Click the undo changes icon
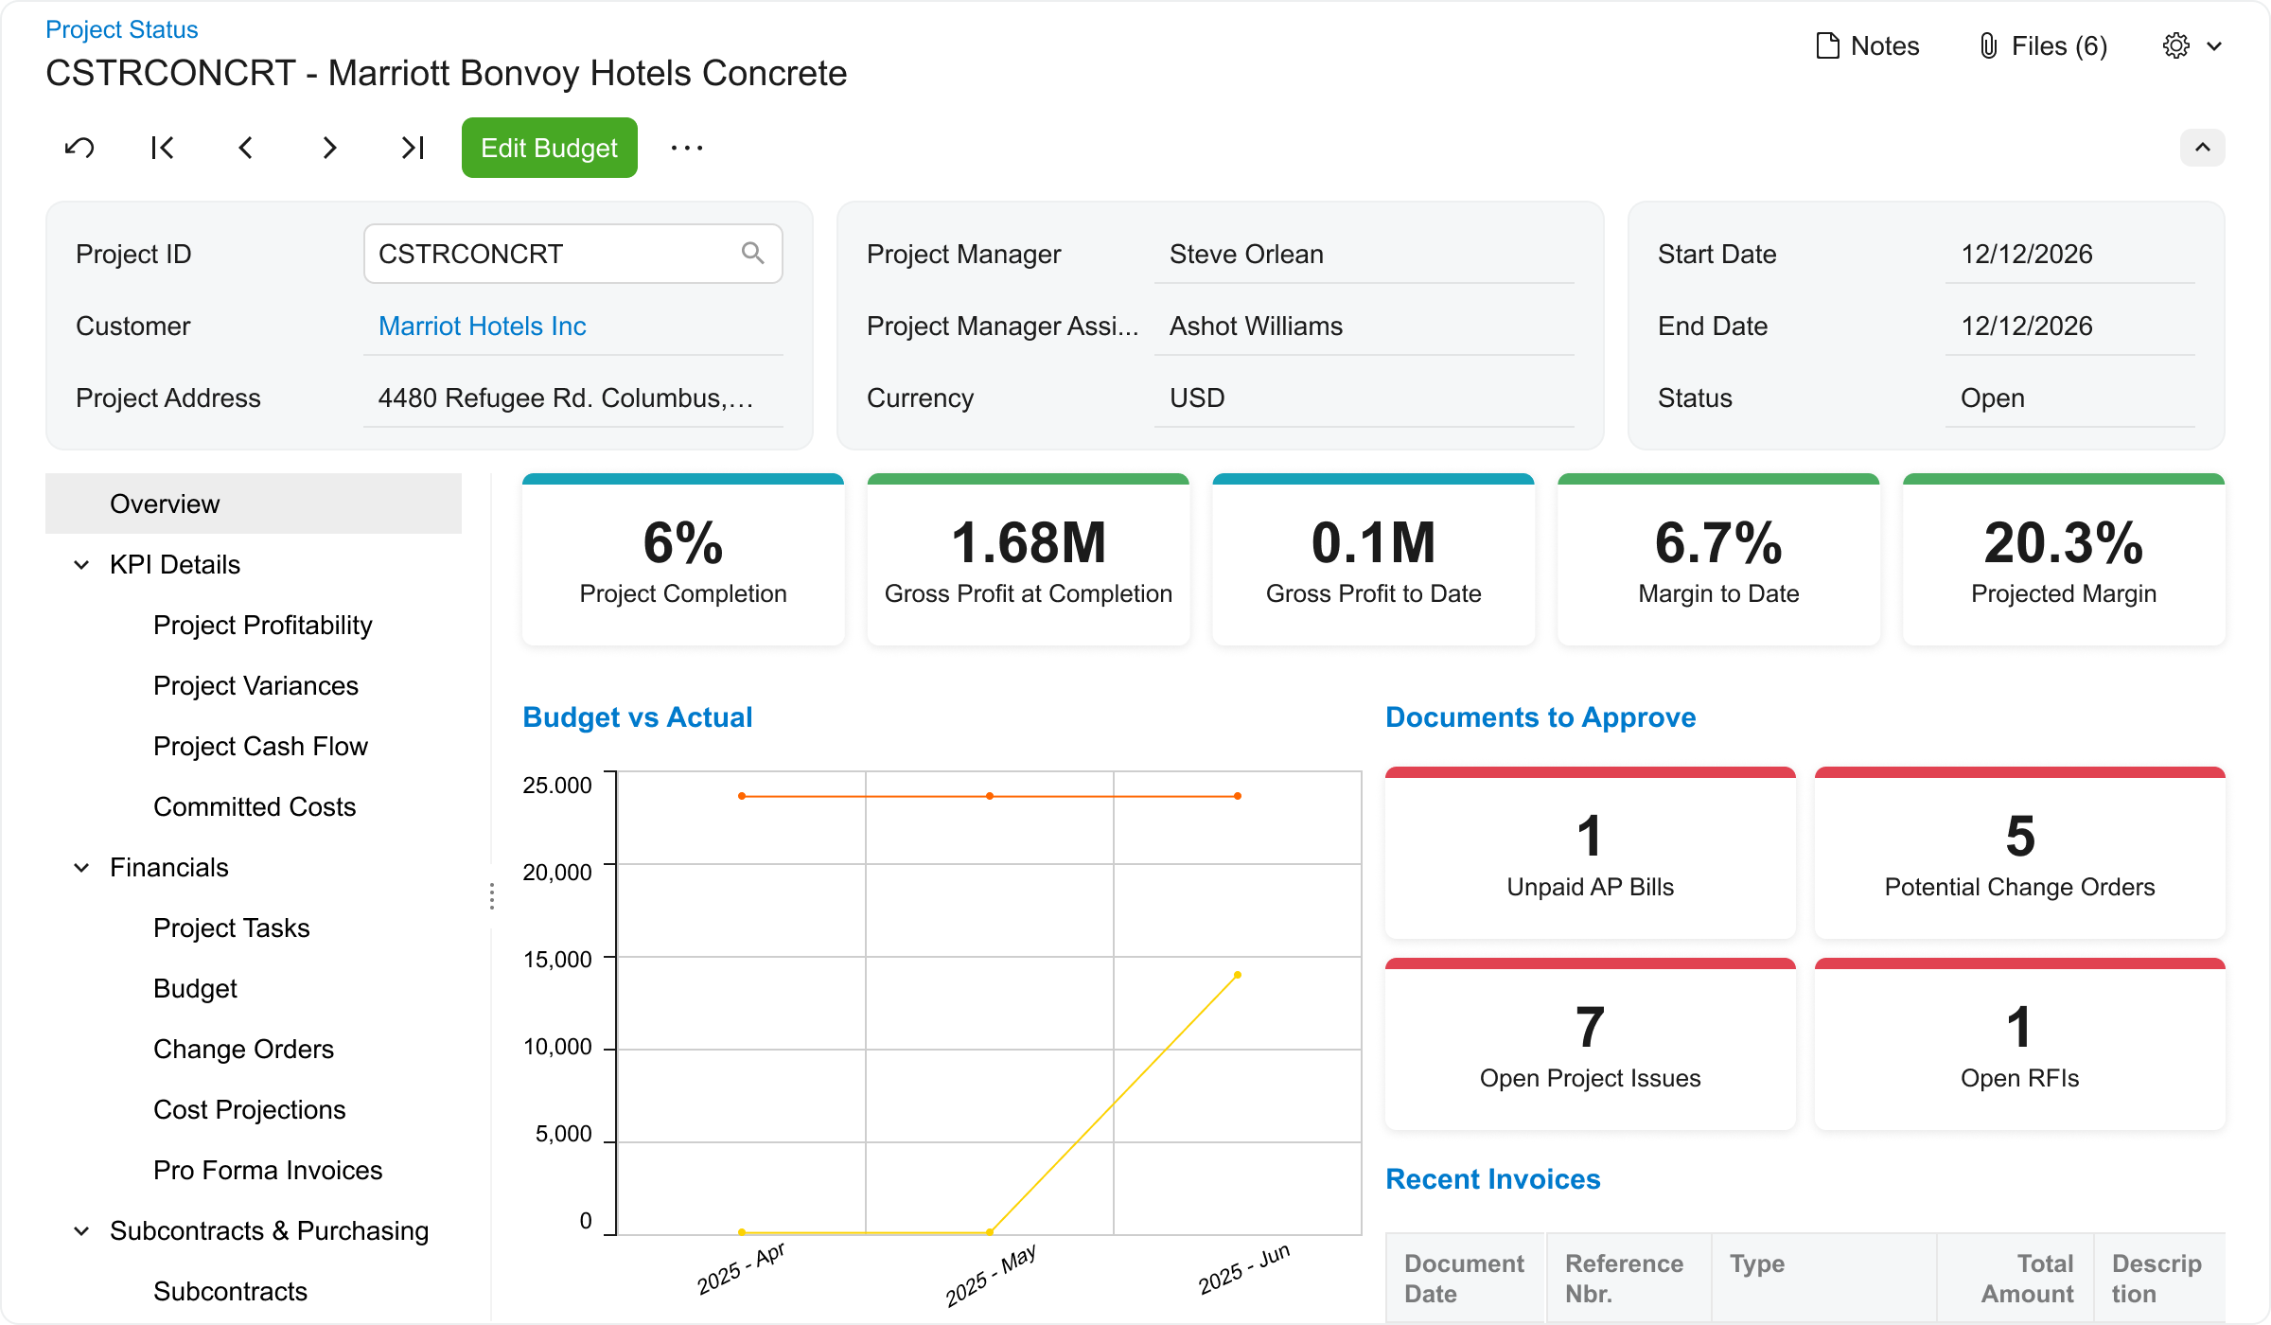Image resolution: width=2271 pixels, height=1325 pixels. click(x=79, y=148)
